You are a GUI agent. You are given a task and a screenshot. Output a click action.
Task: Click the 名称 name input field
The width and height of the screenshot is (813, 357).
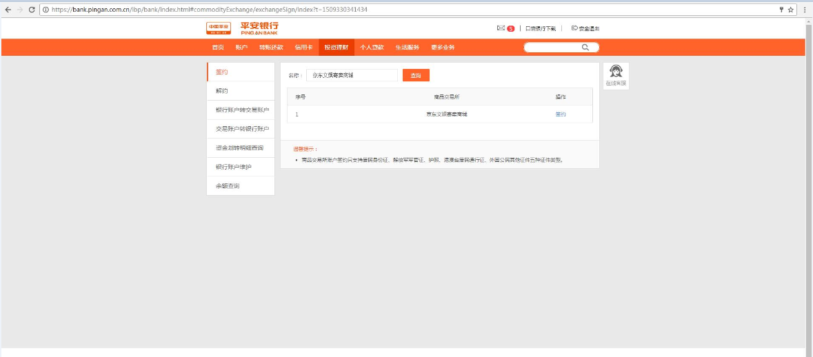(x=352, y=75)
